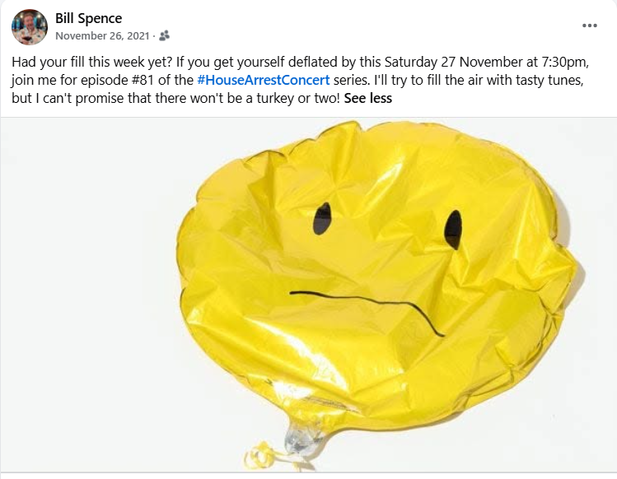
Task: Click the balloon's clear tied nozzle
Action: tap(300, 436)
